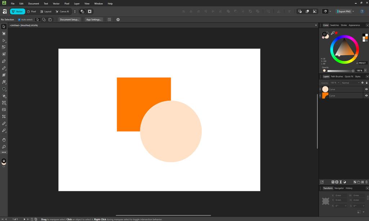369x221 pixels.
Task: Click the peach circle on the canvas
Action: coord(171,132)
